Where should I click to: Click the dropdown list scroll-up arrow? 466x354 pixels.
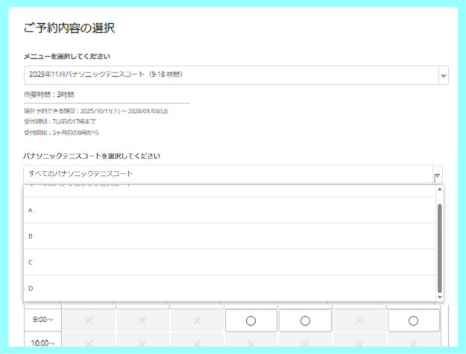tap(439, 189)
